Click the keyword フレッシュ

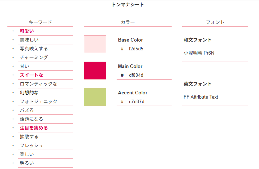(31, 145)
